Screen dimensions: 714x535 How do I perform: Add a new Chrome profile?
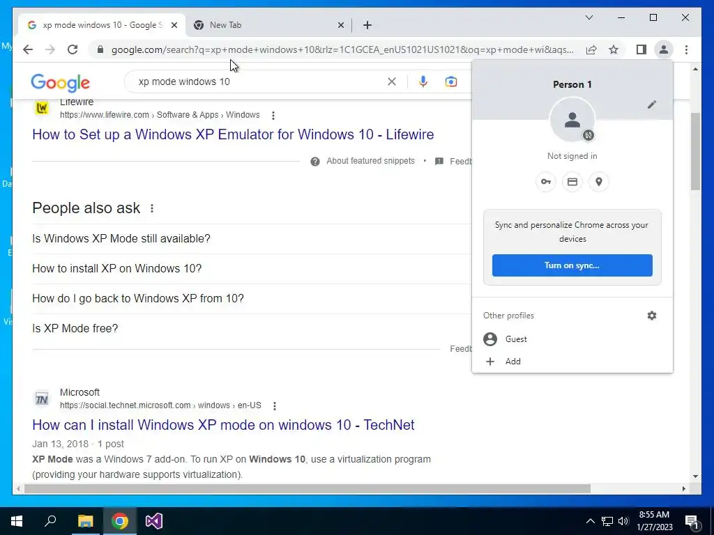[572, 362]
